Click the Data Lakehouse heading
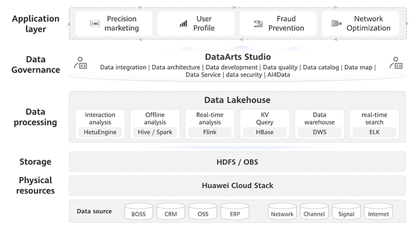The image size is (413, 230). click(x=237, y=100)
